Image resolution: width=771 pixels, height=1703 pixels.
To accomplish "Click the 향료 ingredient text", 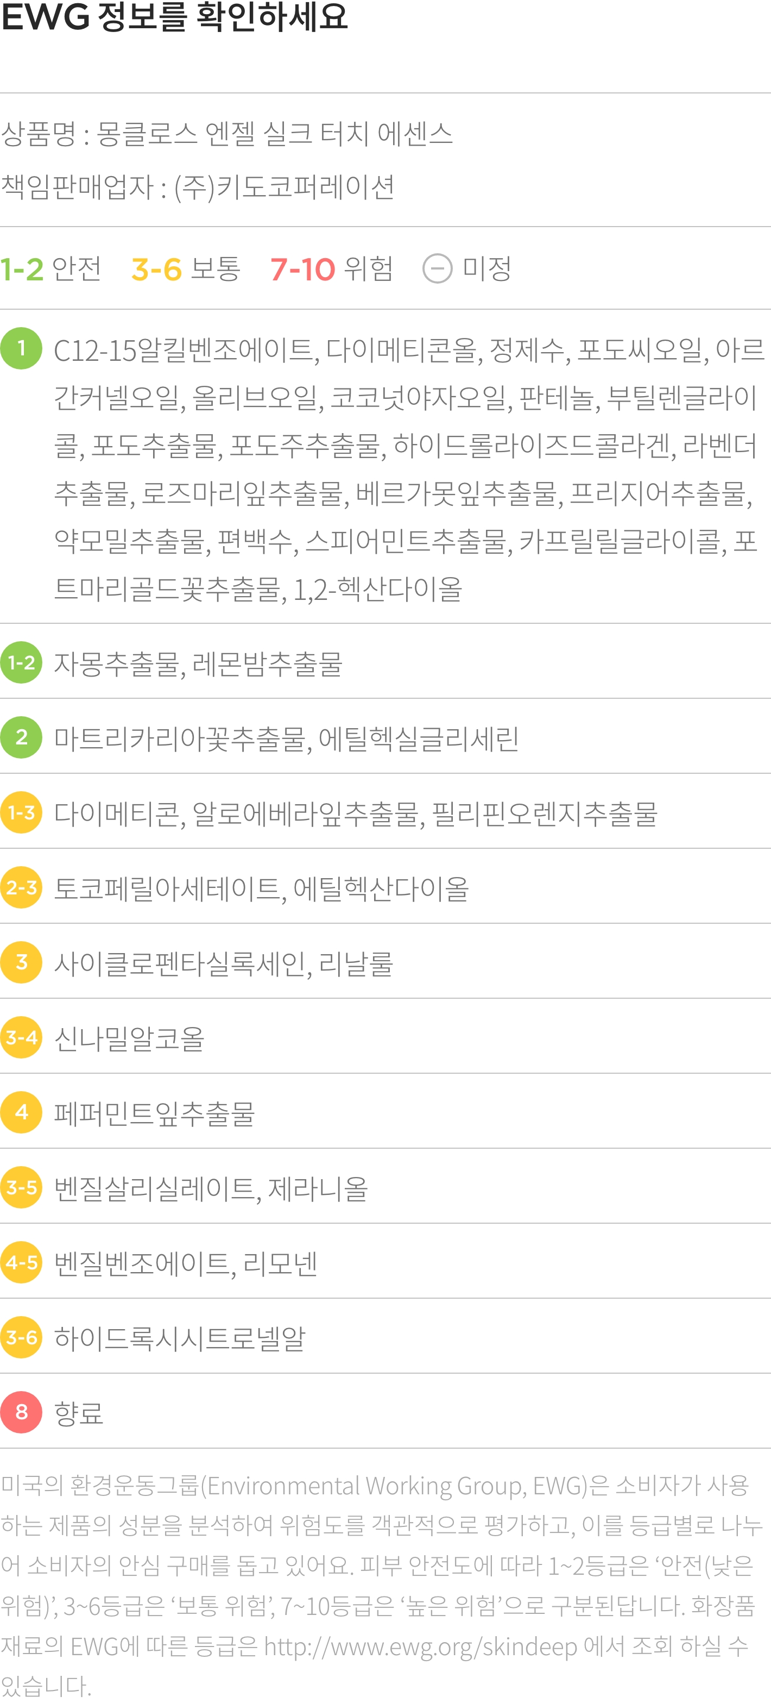I will point(79,1413).
